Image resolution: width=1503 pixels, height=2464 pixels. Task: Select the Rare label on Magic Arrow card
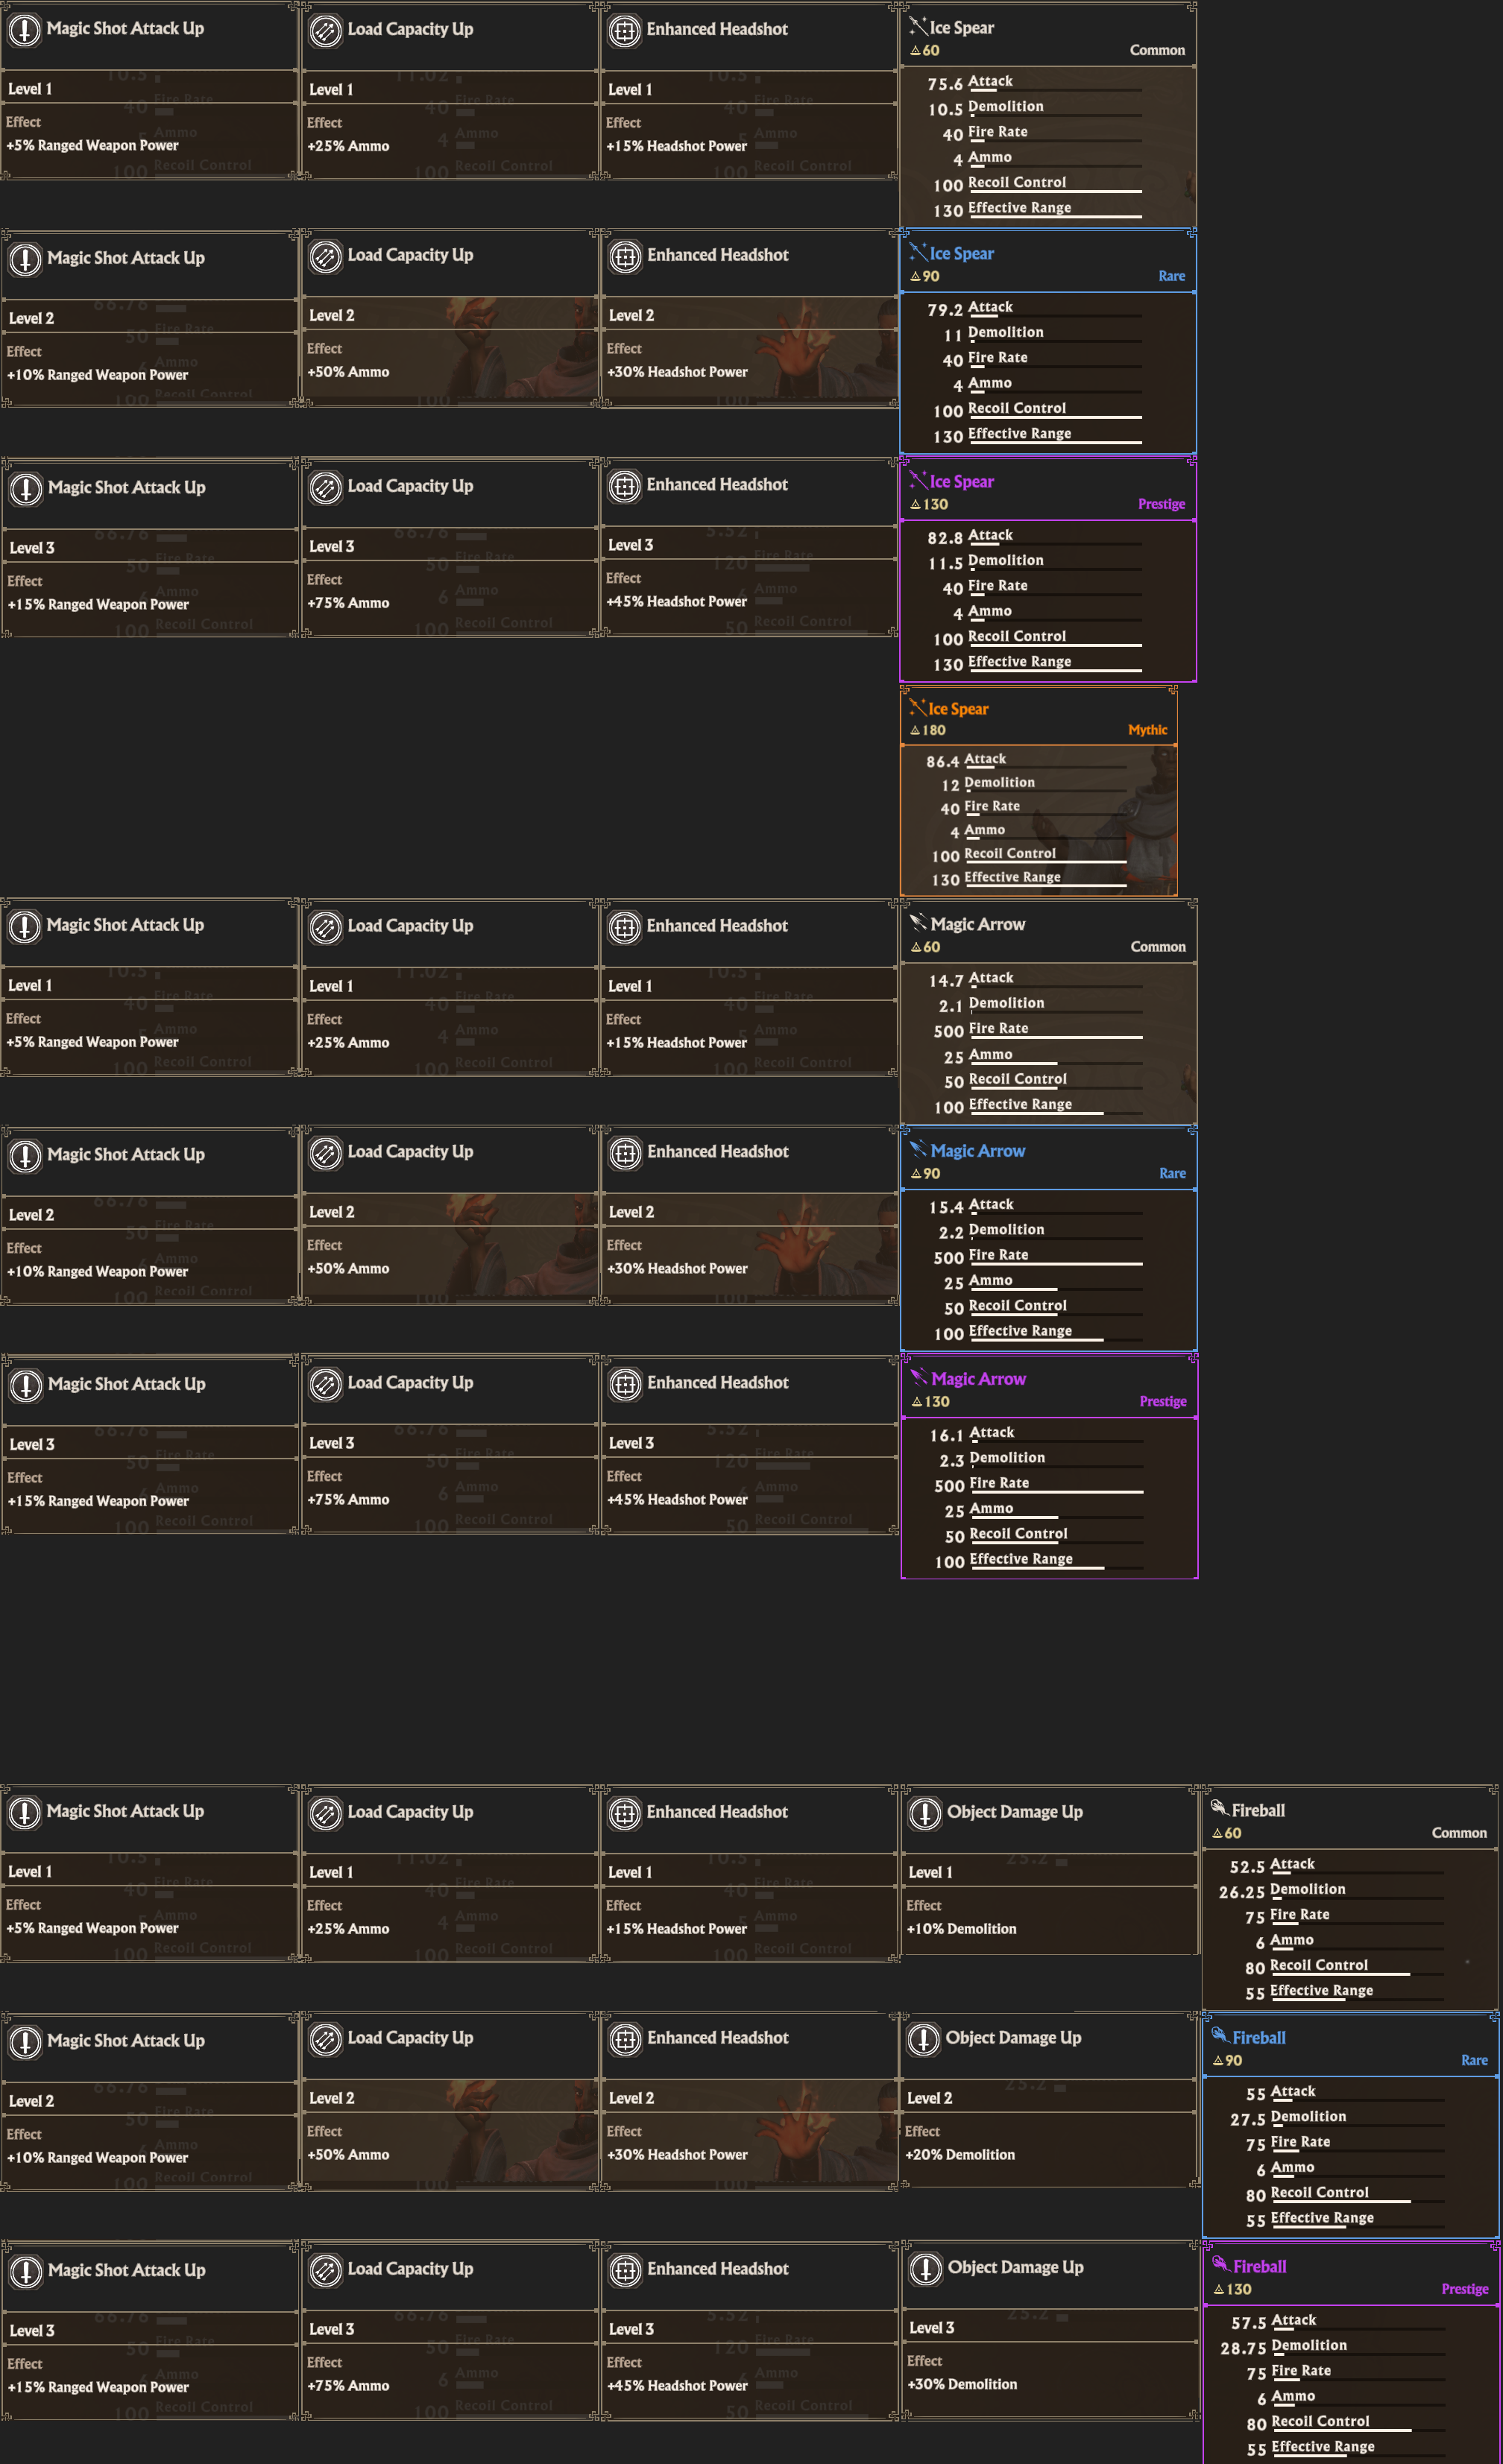click(1172, 1173)
